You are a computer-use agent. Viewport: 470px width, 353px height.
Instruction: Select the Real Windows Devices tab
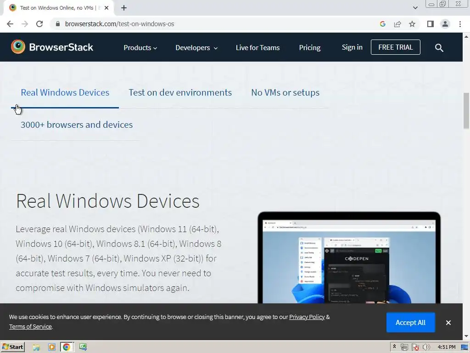[65, 92]
